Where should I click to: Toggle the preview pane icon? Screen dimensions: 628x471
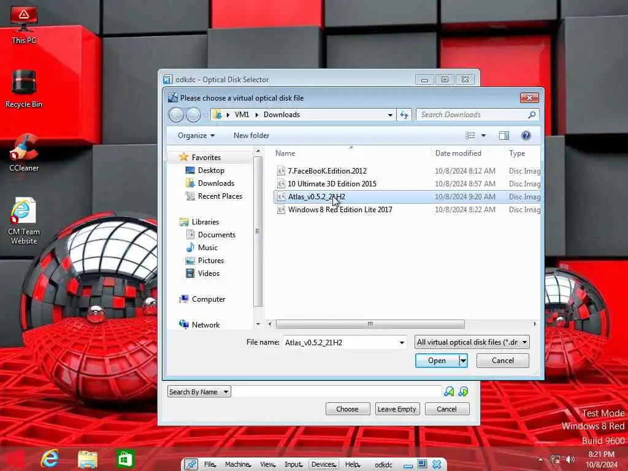pos(504,136)
